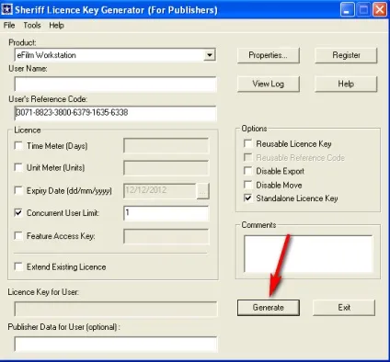The image size is (390, 362).
Task: Click the Generate button
Action: (269, 308)
